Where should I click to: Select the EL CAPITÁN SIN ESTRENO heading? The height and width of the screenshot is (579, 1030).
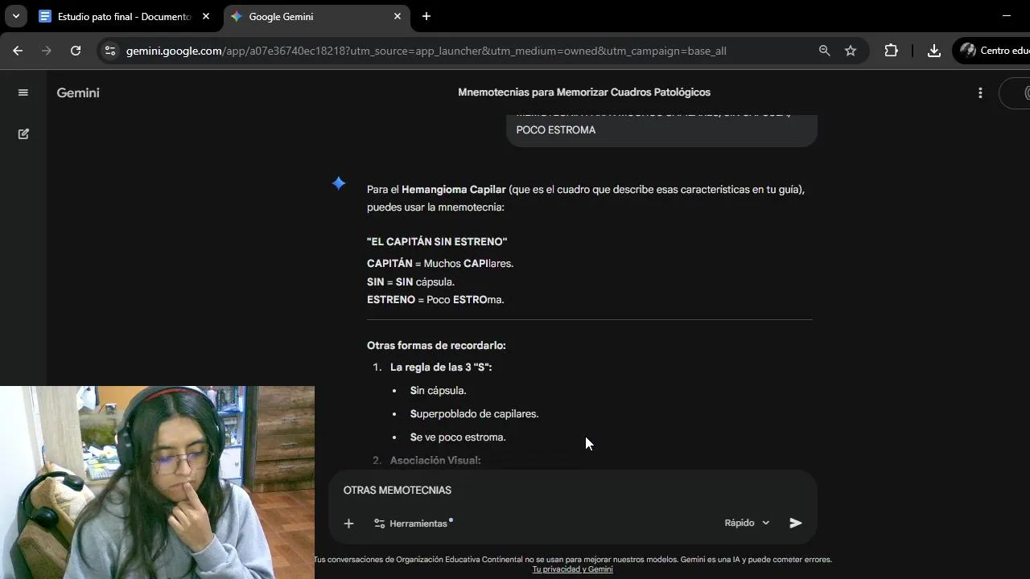(437, 241)
